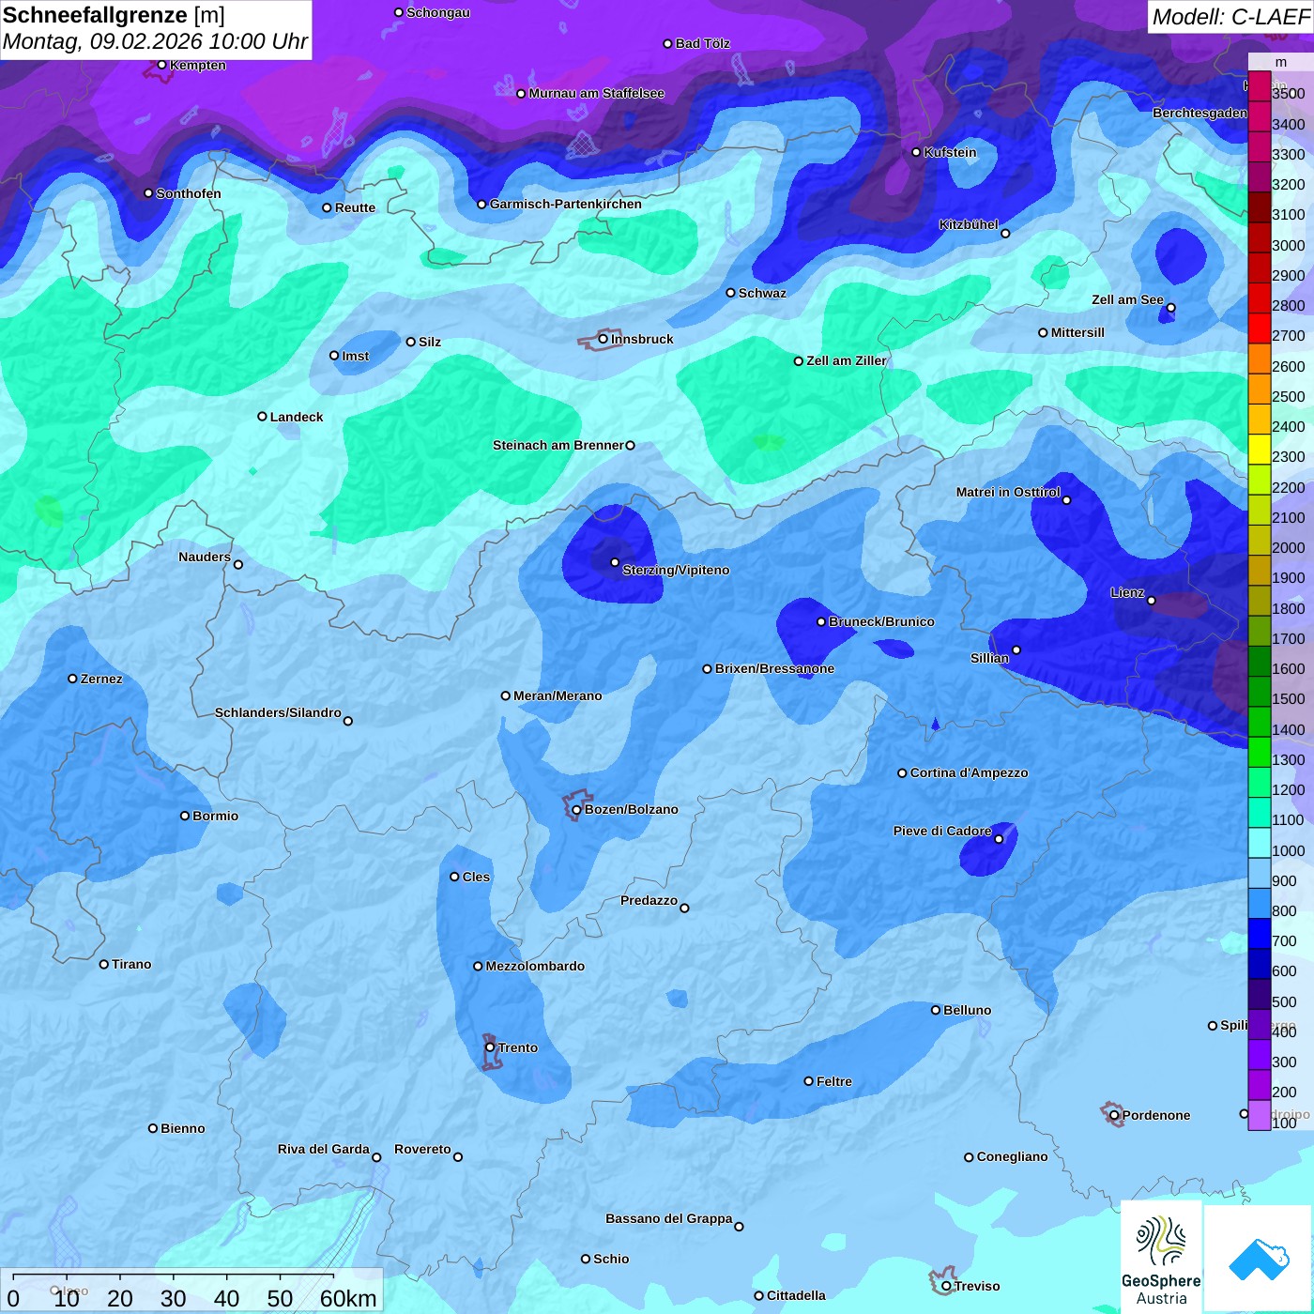Click the Bormio location dot
The width and height of the screenshot is (1314, 1314).
pyautogui.click(x=185, y=816)
